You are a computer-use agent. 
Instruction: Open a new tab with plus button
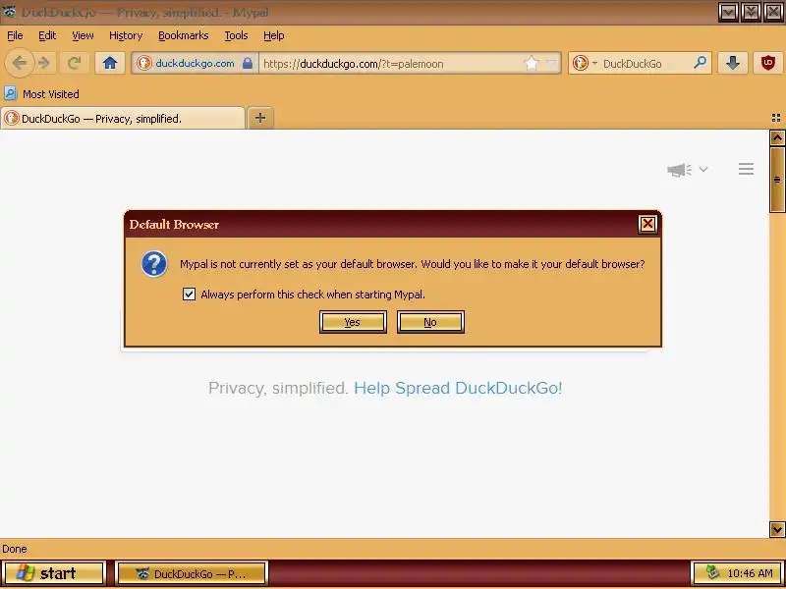click(260, 118)
